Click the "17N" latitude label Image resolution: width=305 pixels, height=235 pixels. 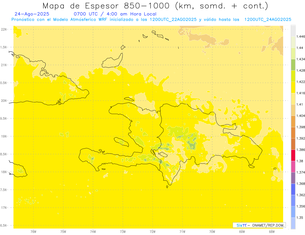[x=4, y=208]
